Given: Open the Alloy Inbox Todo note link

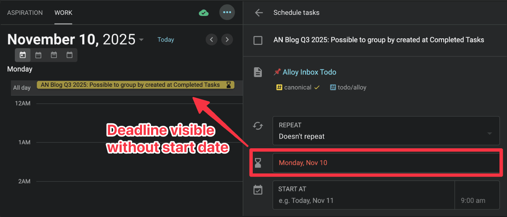Looking at the screenshot, I should point(309,72).
